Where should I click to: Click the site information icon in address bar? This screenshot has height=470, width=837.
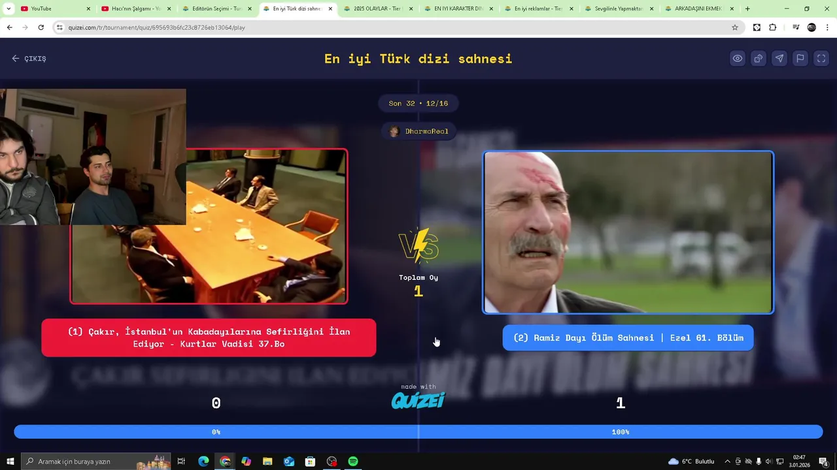click(60, 27)
